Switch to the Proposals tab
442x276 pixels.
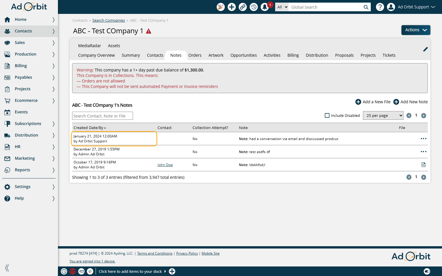click(x=344, y=55)
